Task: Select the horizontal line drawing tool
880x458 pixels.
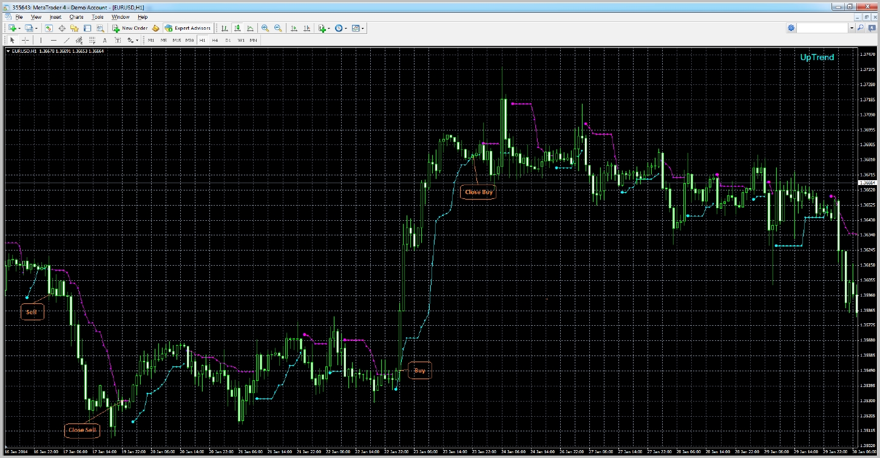Action: tap(53, 40)
